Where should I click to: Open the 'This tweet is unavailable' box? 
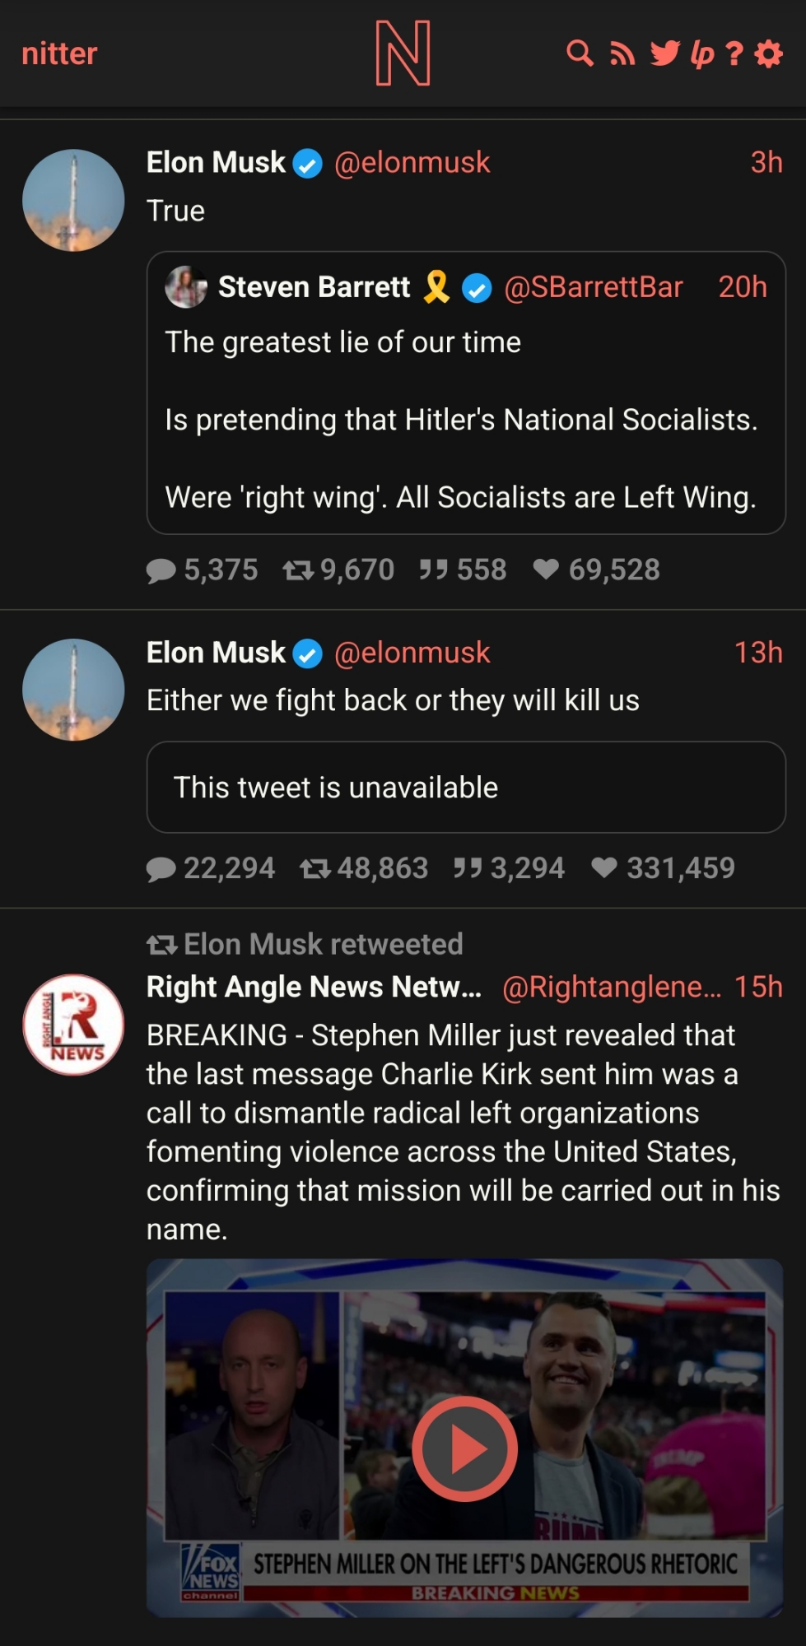466,788
